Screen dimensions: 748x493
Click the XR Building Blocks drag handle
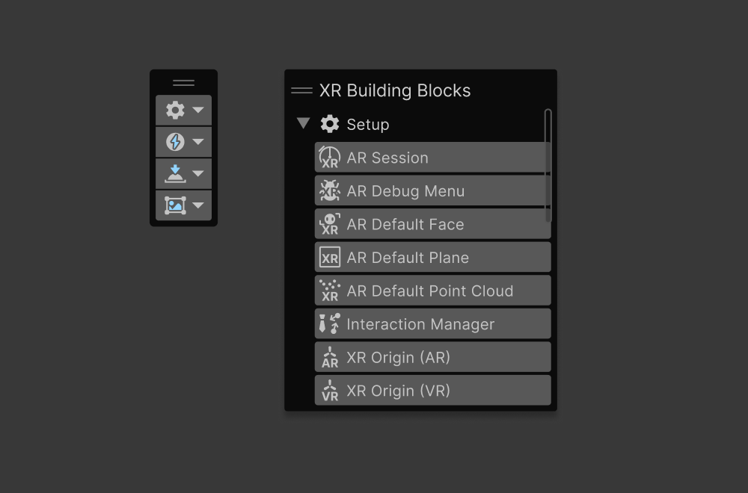click(300, 90)
